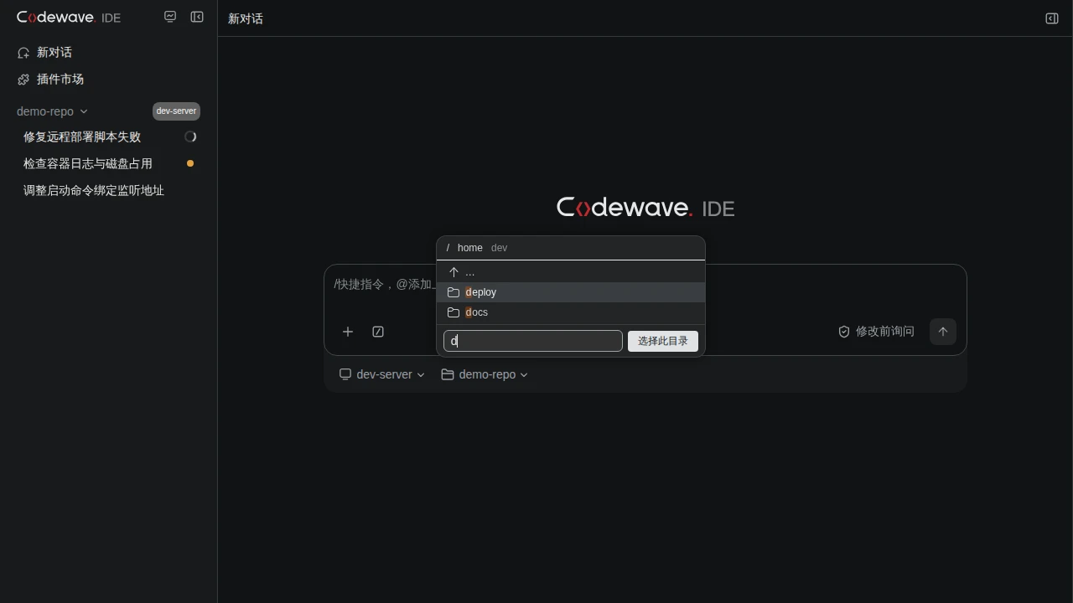Select the "dev" breadcrumb in the directory picker

click(499, 248)
